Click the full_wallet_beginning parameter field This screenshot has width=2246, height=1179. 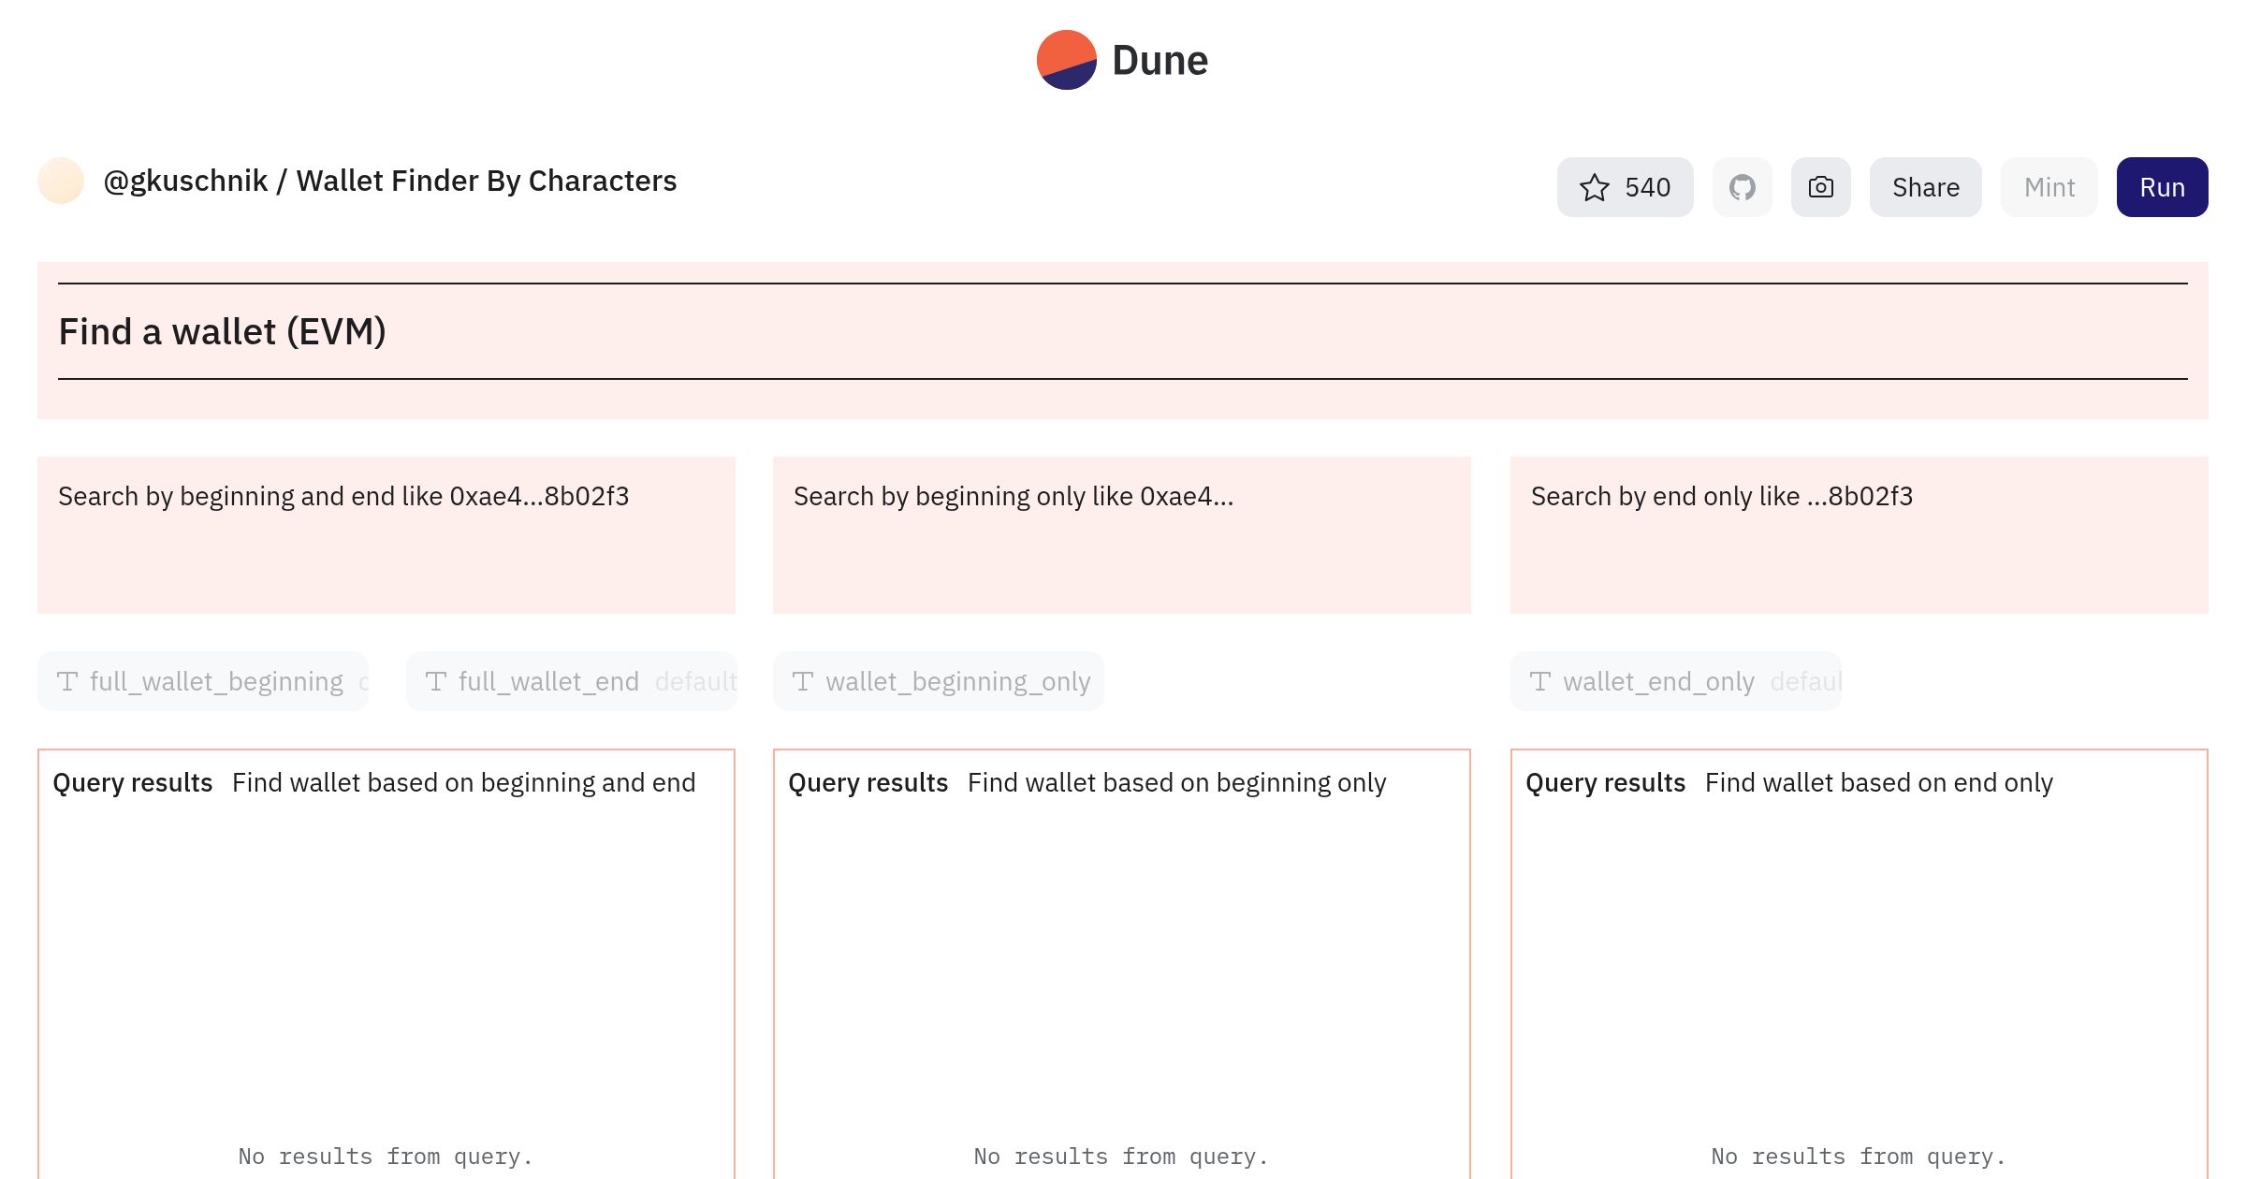pos(203,681)
